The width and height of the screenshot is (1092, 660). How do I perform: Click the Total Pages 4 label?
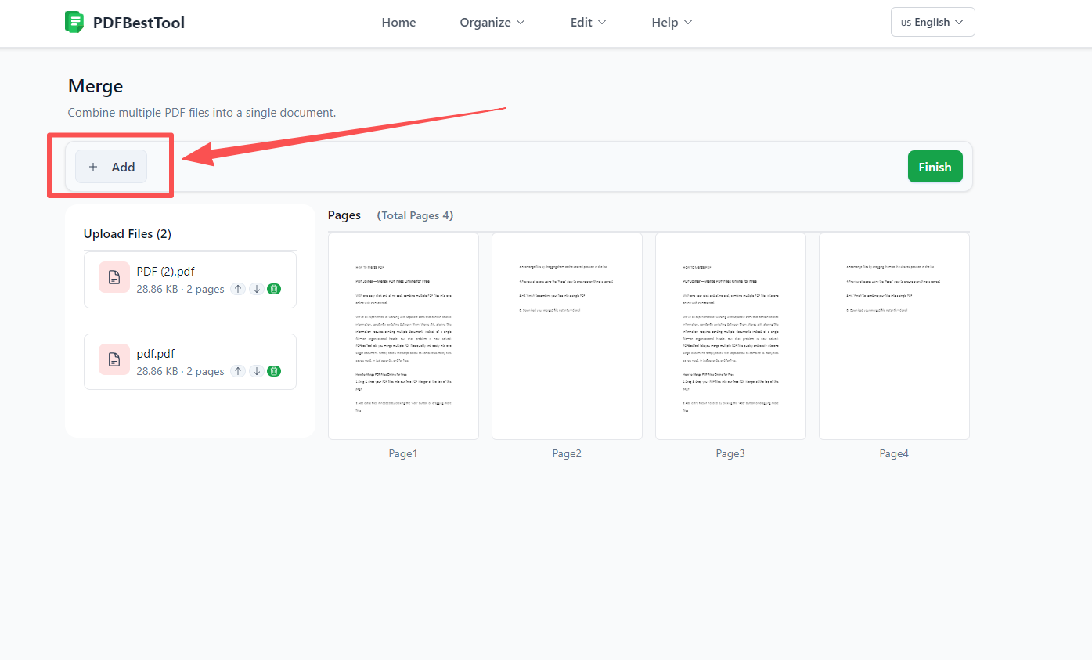point(415,215)
